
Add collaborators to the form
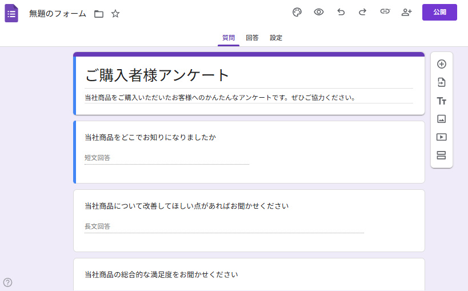[x=406, y=12]
